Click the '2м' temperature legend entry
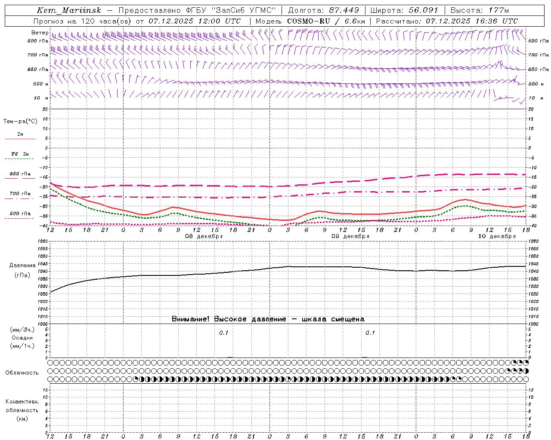The height and width of the screenshot is (440, 551). tap(20, 134)
